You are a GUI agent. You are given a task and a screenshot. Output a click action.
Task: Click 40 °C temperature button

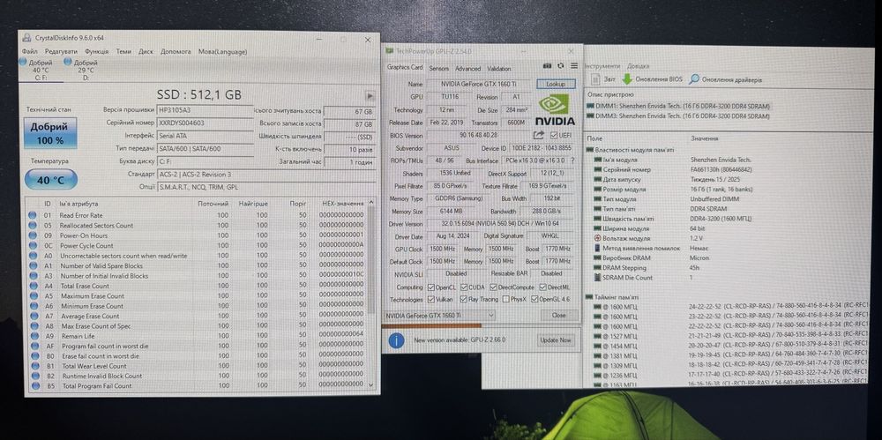click(x=50, y=180)
